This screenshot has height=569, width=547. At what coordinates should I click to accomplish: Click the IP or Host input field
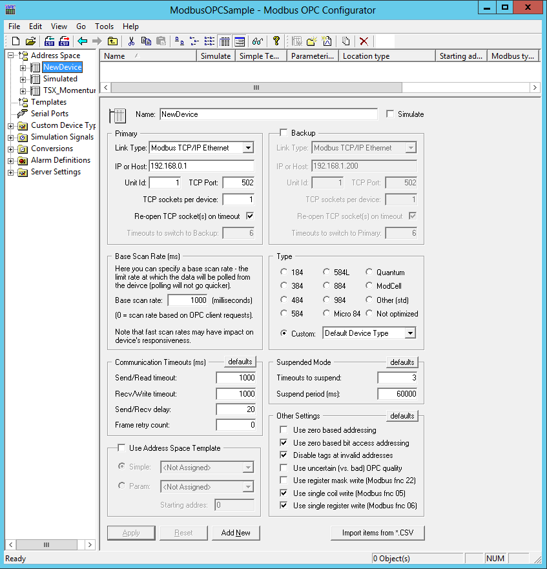coord(201,165)
